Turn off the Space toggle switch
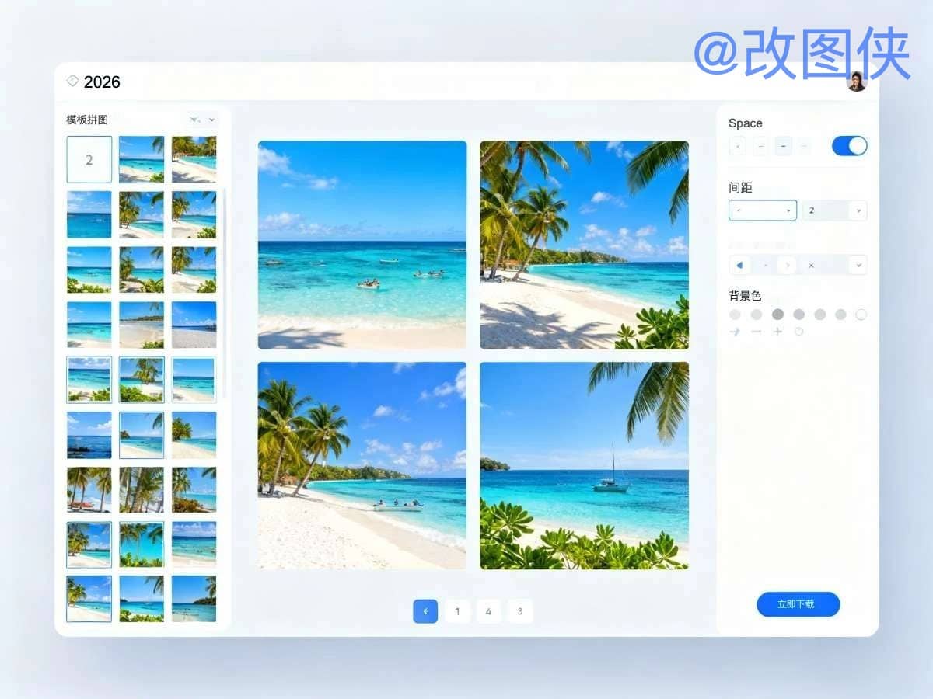This screenshot has width=933, height=699. pyautogui.click(x=848, y=146)
